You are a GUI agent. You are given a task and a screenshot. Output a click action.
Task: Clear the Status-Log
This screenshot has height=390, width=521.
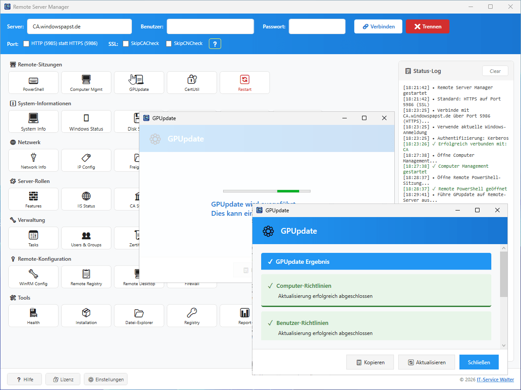495,71
